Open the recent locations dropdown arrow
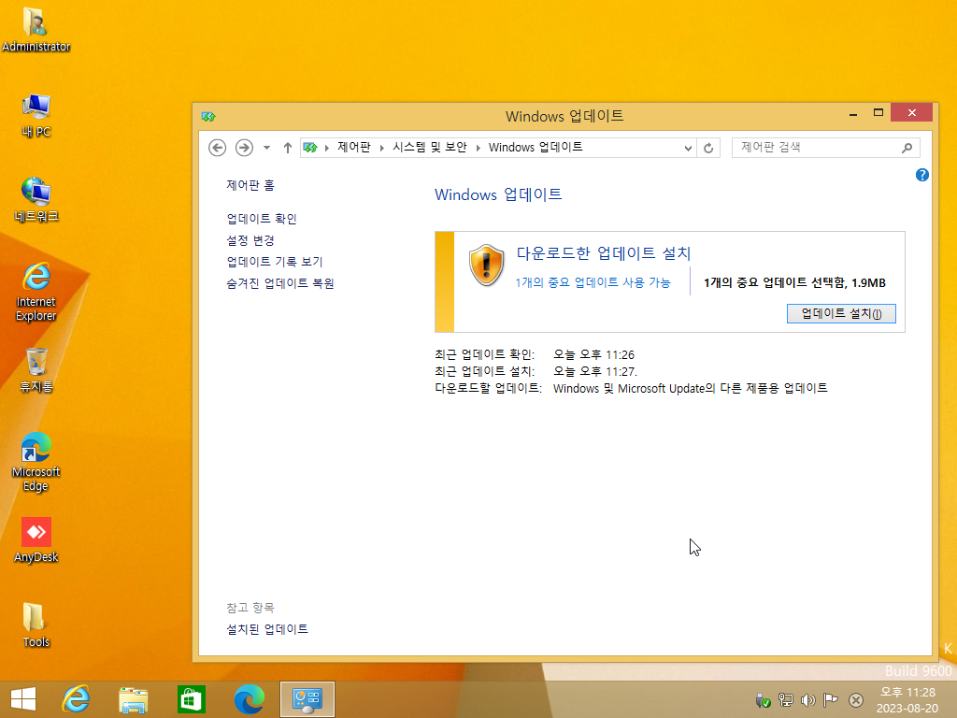Image resolution: width=957 pixels, height=718 pixels. [x=266, y=148]
